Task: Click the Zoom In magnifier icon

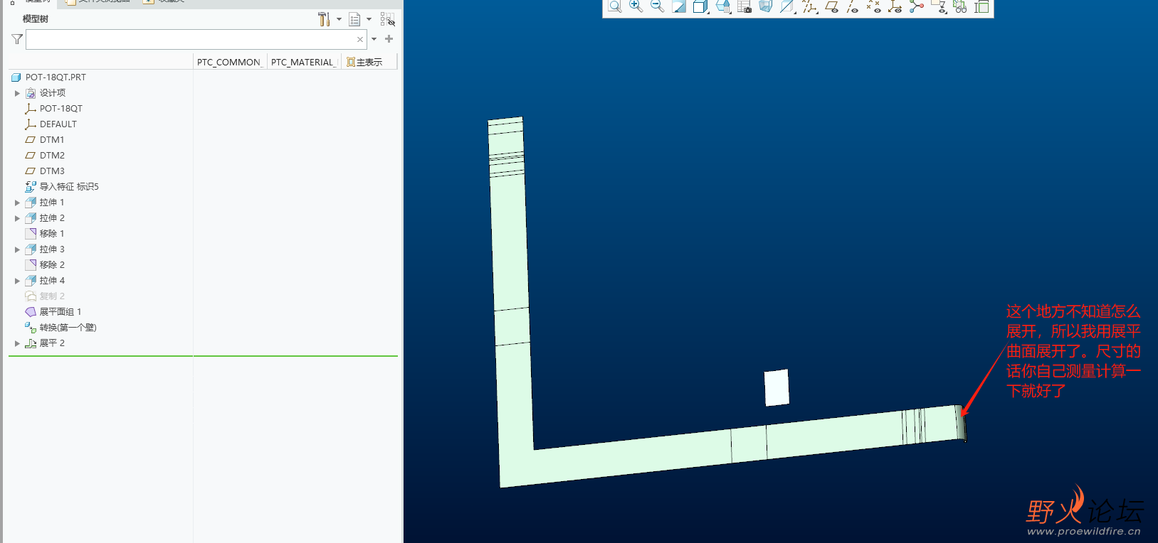Action: [636, 6]
